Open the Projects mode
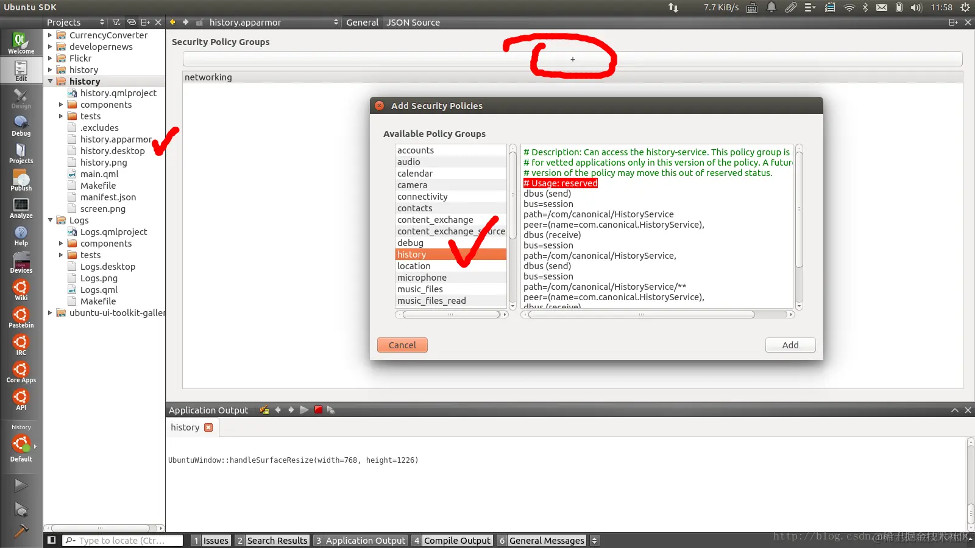975x548 pixels. (21, 153)
